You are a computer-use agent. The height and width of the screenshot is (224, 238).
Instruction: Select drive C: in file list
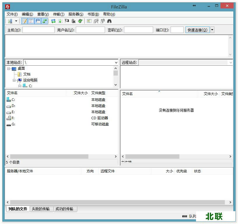13,100
